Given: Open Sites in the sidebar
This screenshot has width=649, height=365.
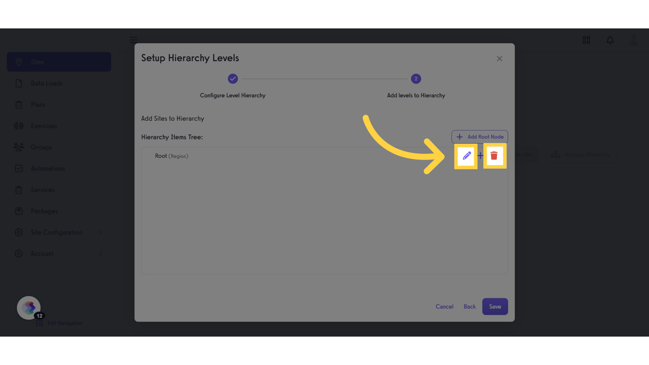Looking at the screenshot, I should (59, 62).
